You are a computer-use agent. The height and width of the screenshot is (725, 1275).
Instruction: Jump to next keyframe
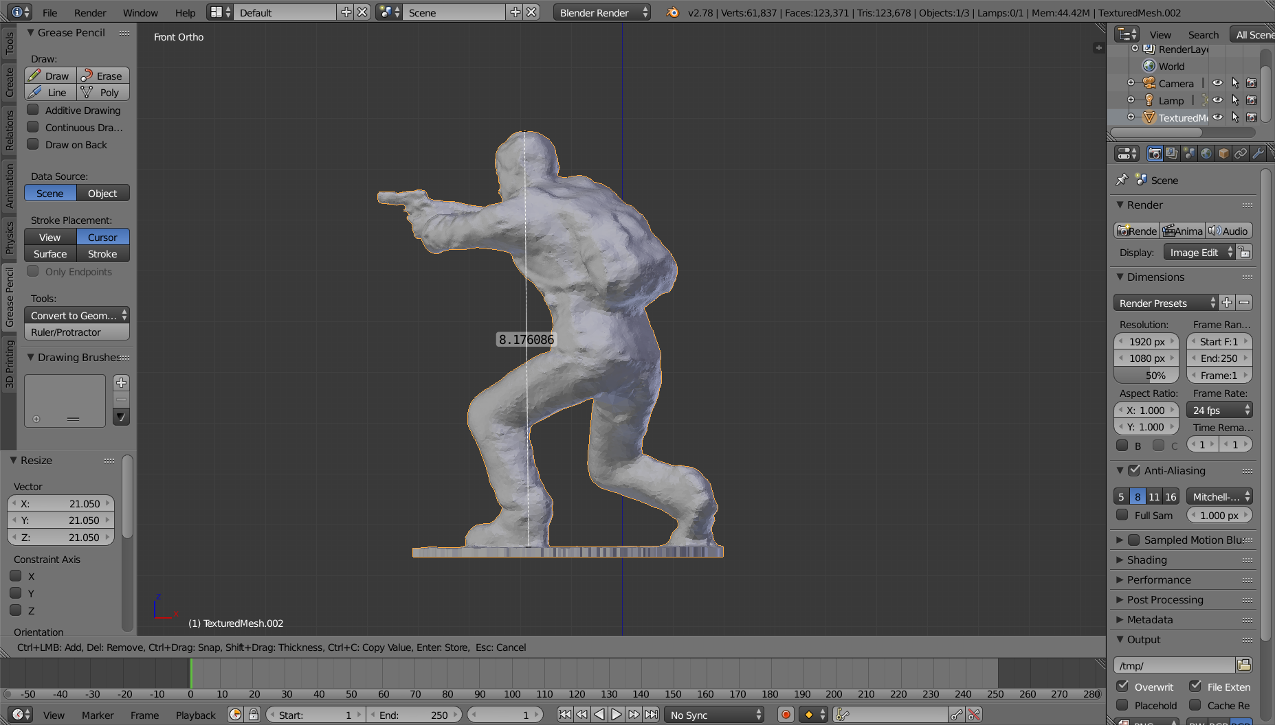(x=634, y=715)
